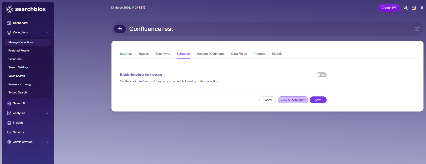Click the Cancel button
The width and height of the screenshot is (426, 164).
click(x=268, y=100)
